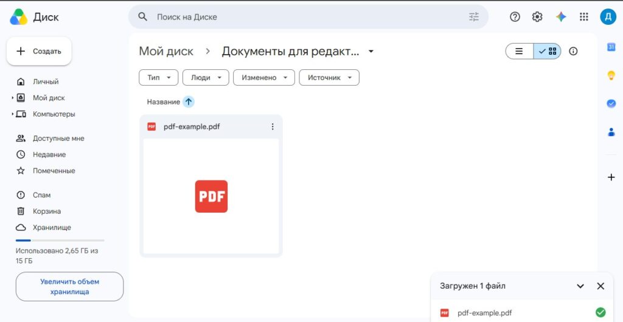
Task: Click Увеличить объем хранилища button
Action: click(69, 287)
